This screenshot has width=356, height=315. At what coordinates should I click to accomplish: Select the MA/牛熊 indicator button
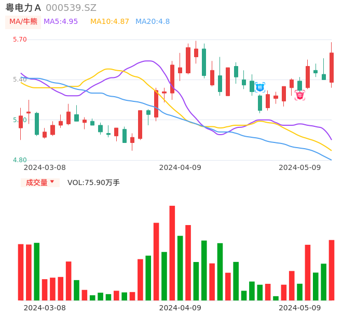coord(23,22)
